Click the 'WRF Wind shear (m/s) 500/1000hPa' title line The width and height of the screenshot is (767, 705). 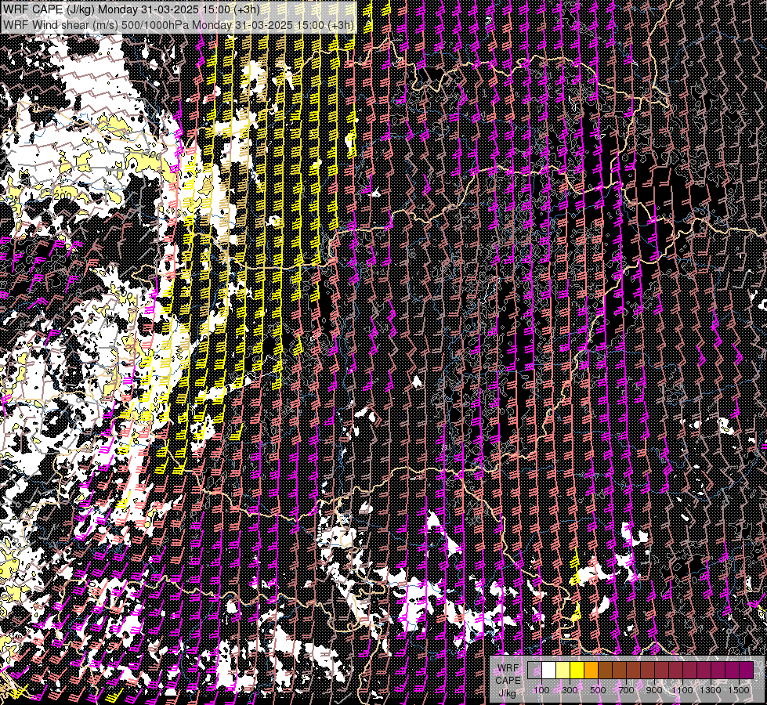click(179, 25)
